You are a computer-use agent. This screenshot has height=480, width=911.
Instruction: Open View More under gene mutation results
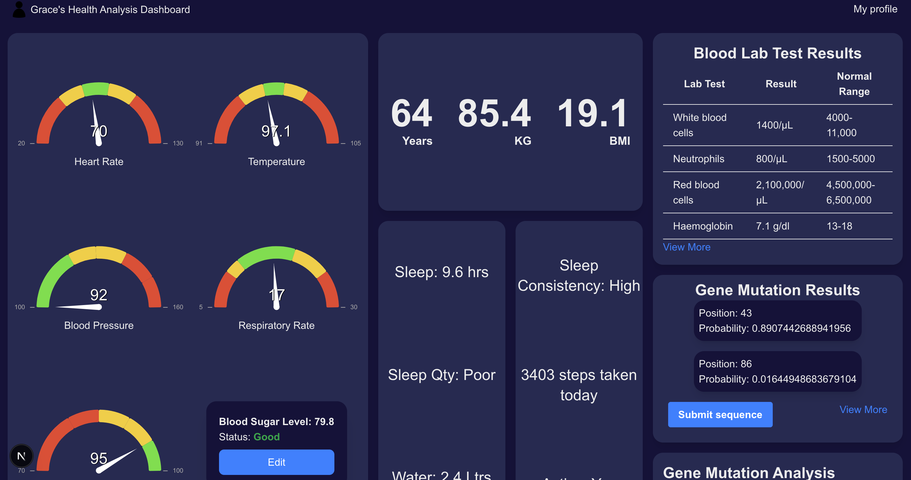click(863, 409)
